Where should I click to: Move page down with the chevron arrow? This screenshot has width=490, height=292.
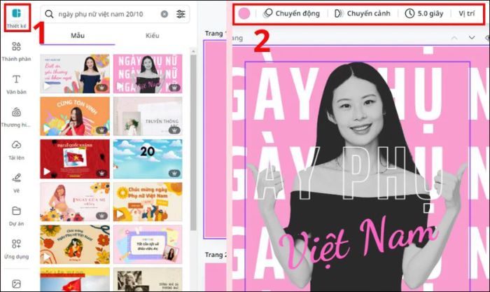click(472, 38)
